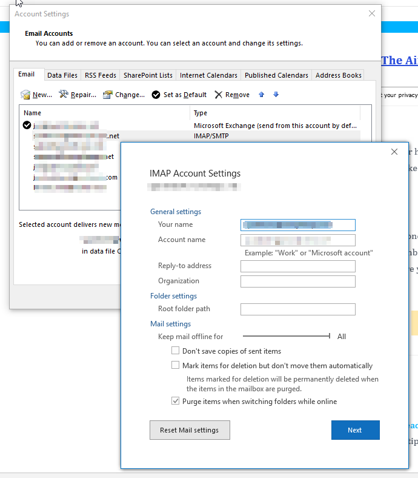Viewport: 418px width, 478px height.
Task: Click the Change account icon
Action: [108, 95]
